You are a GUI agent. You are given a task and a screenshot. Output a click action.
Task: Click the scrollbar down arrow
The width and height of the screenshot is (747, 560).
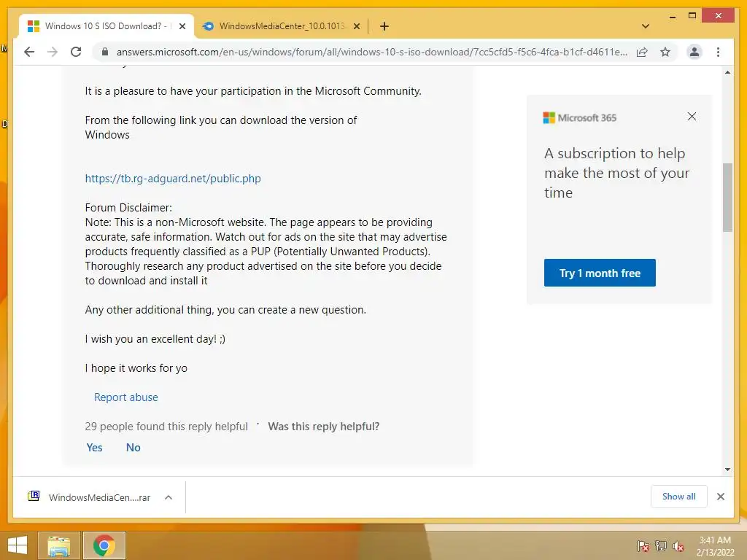727,470
